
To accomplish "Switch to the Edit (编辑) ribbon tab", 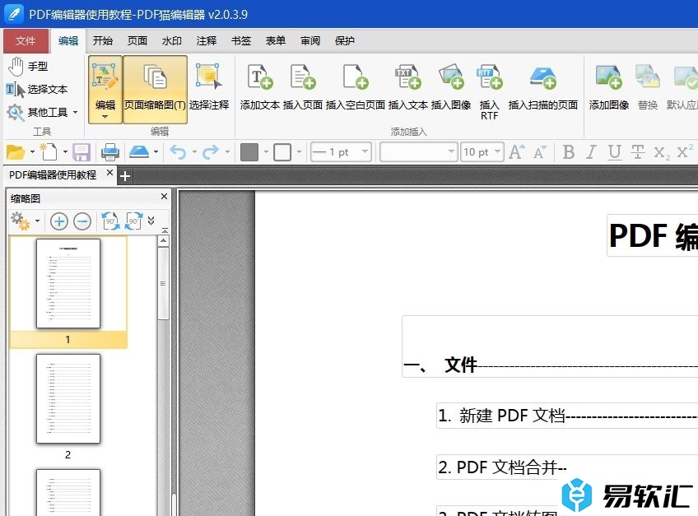I will (x=68, y=41).
